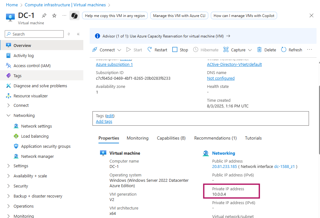
Task: Open ACtive-Directory-VNet/default link
Action: (x=234, y=64)
